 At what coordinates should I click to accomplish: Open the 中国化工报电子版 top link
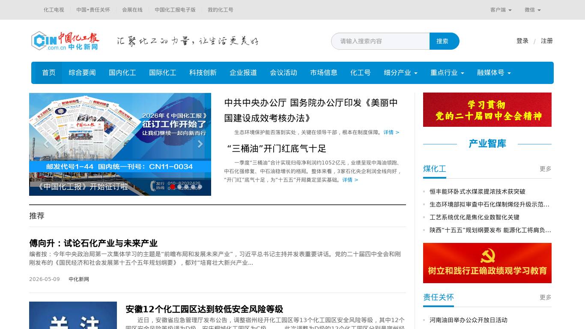(175, 10)
